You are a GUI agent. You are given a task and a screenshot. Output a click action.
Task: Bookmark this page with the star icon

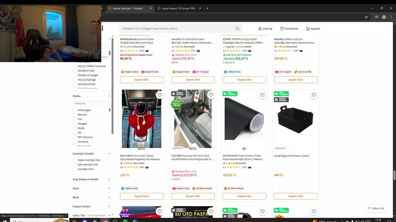(x=366, y=17)
